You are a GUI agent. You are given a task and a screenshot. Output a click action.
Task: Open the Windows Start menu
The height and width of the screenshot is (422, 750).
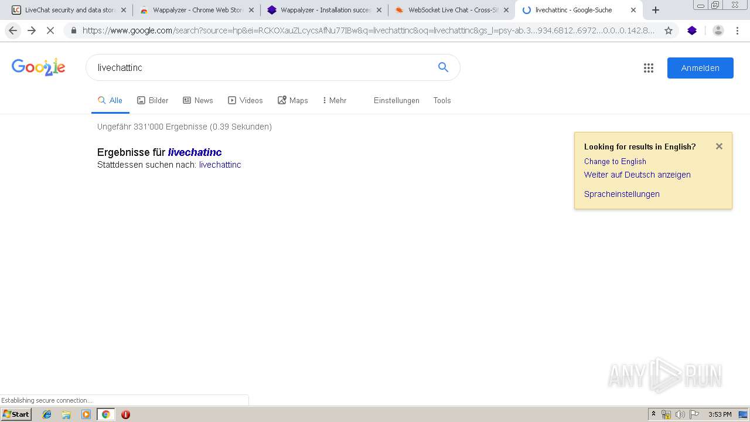(x=16, y=414)
